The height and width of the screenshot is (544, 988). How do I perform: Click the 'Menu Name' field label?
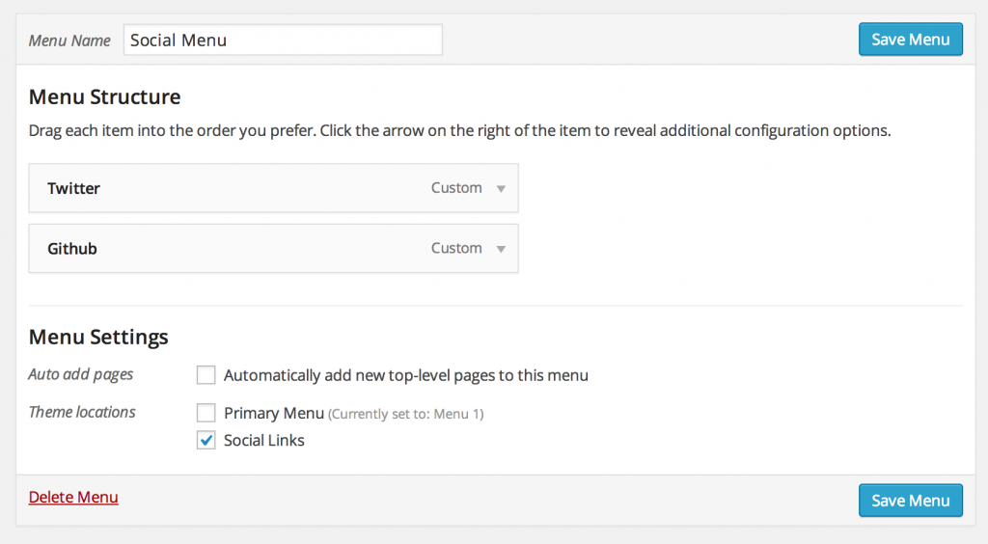70,41
